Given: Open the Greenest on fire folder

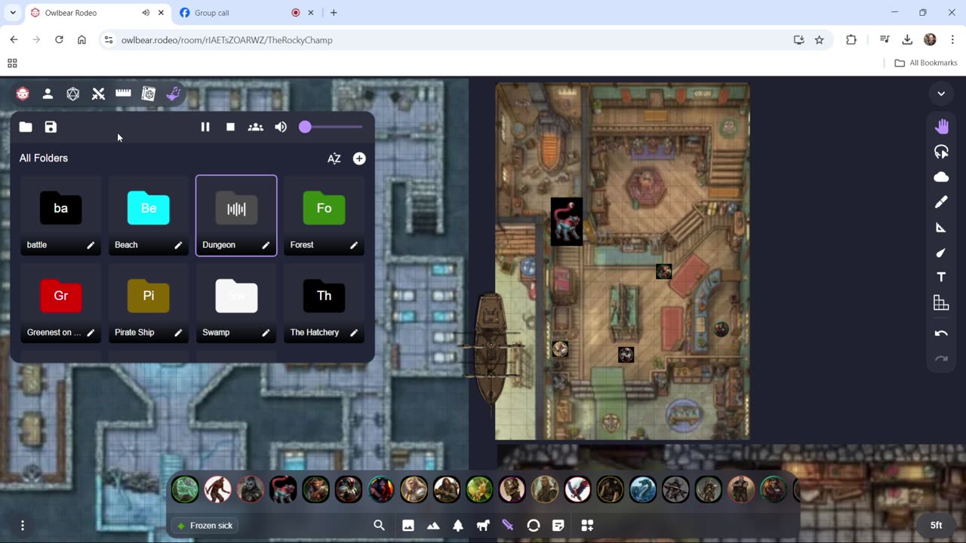Looking at the screenshot, I should click(61, 303).
